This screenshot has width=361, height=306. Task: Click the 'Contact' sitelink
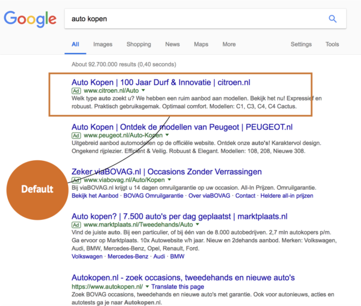[x=245, y=196]
